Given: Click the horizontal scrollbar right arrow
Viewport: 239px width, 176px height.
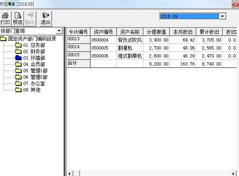Looking at the screenshot, I should (x=233, y=174).
